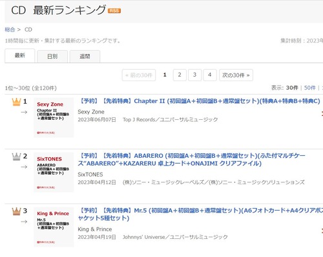Click release date 2023年06月07日

tap(97, 120)
